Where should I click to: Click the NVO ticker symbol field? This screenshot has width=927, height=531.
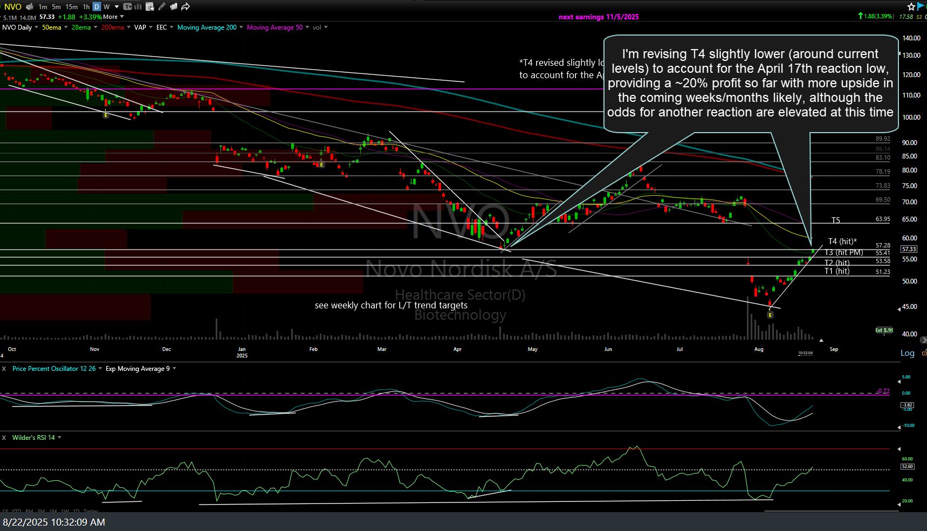pyautogui.click(x=12, y=6)
